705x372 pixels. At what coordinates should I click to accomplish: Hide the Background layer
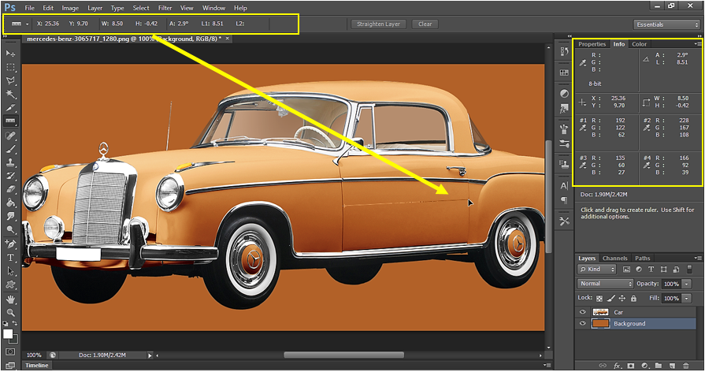[583, 323]
